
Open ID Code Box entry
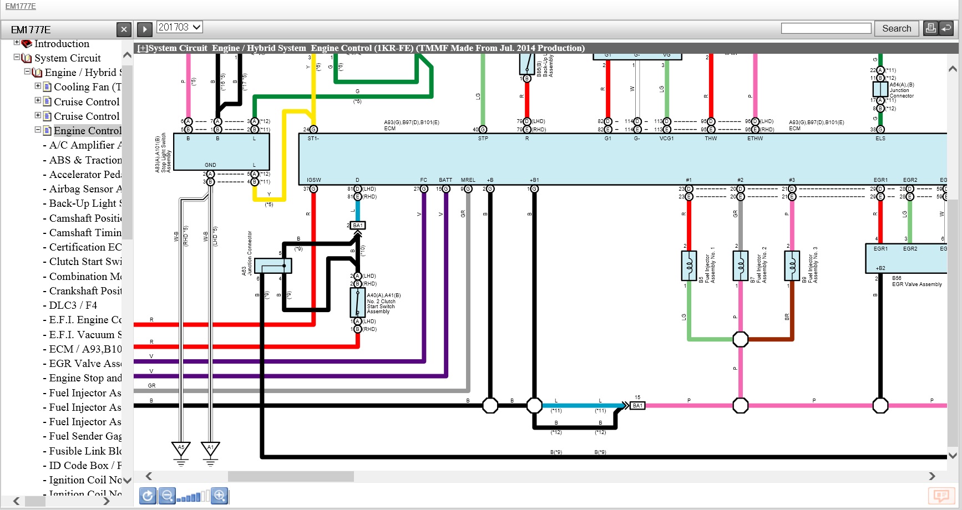[85, 466]
